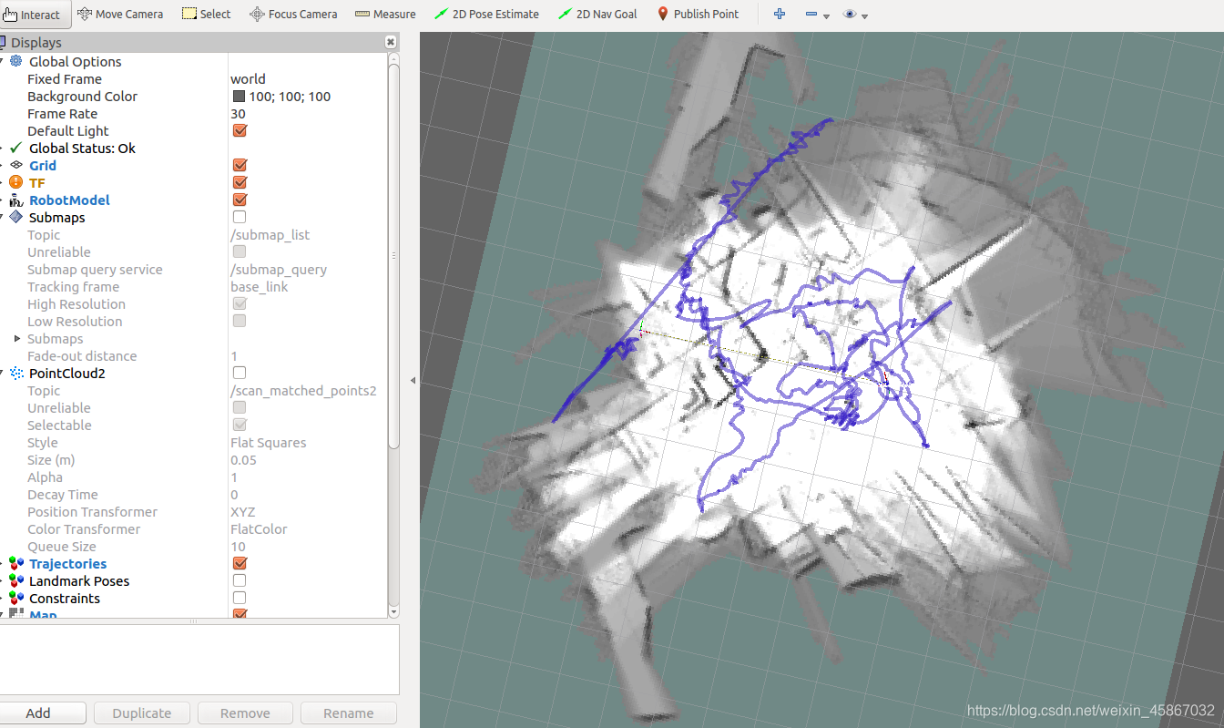Select the Position Transformer value XYZ
Image resolution: width=1224 pixels, height=728 pixels.
tap(242, 511)
